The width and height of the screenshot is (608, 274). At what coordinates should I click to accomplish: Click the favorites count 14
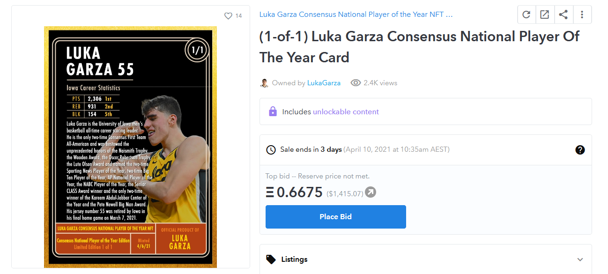[238, 16]
